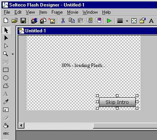Click the shaded letter A text tool
The image size is (157, 140).
click(6, 94)
